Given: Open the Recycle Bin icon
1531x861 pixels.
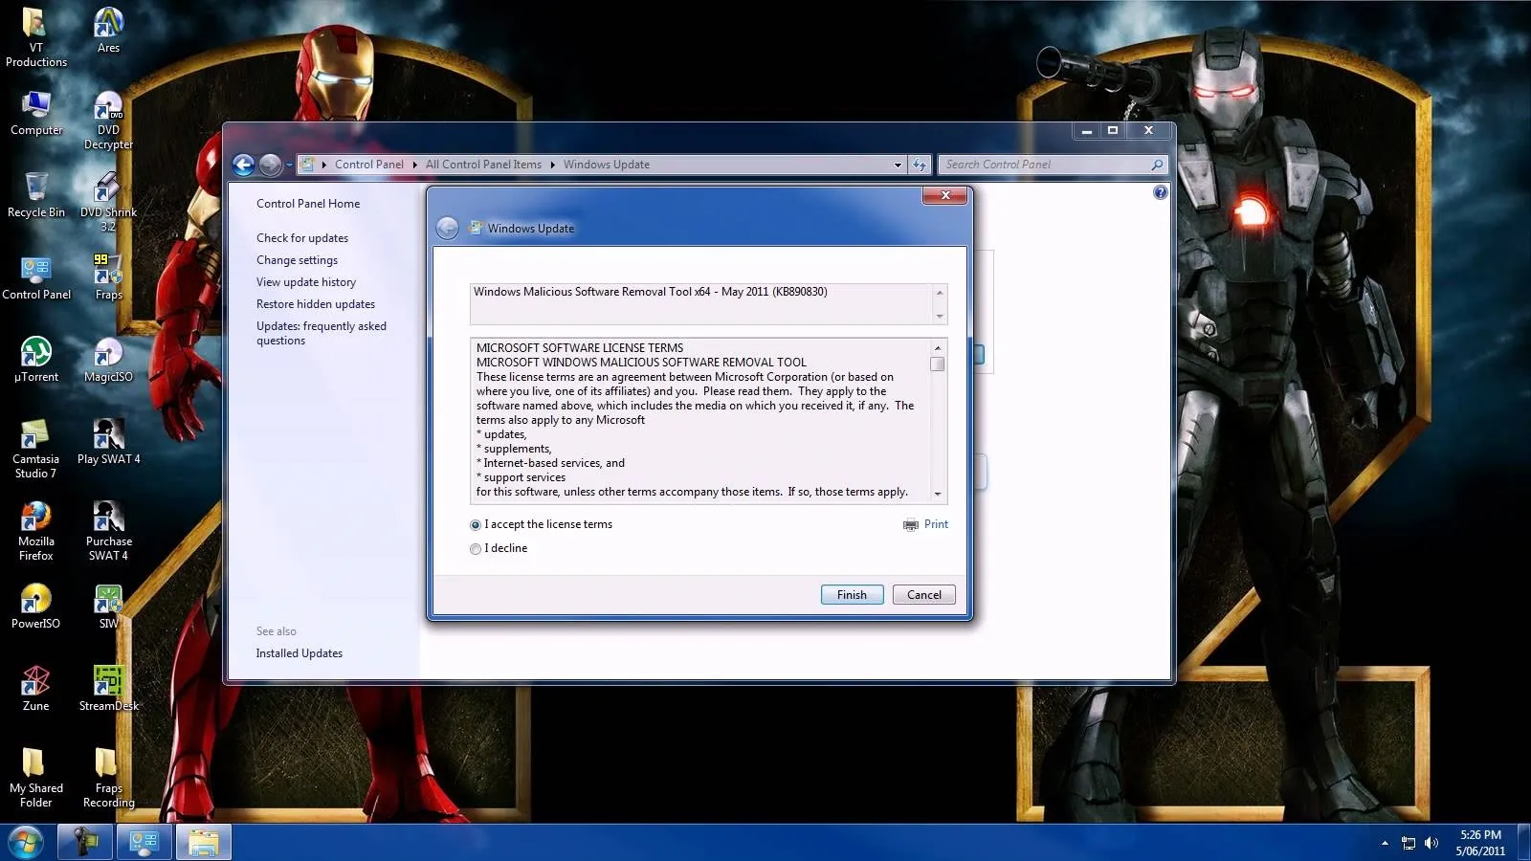Looking at the screenshot, I should point(35,195).
